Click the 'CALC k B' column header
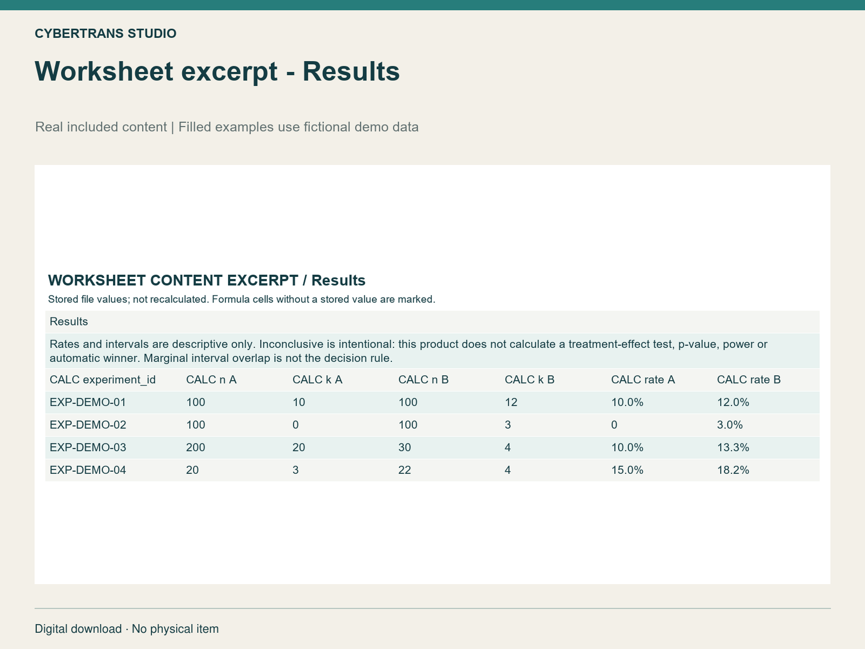 pyautogui.click(x=530, y=380)
